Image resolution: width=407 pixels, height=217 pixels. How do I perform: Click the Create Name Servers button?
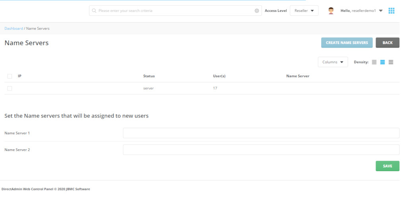[x=347, y=43]
